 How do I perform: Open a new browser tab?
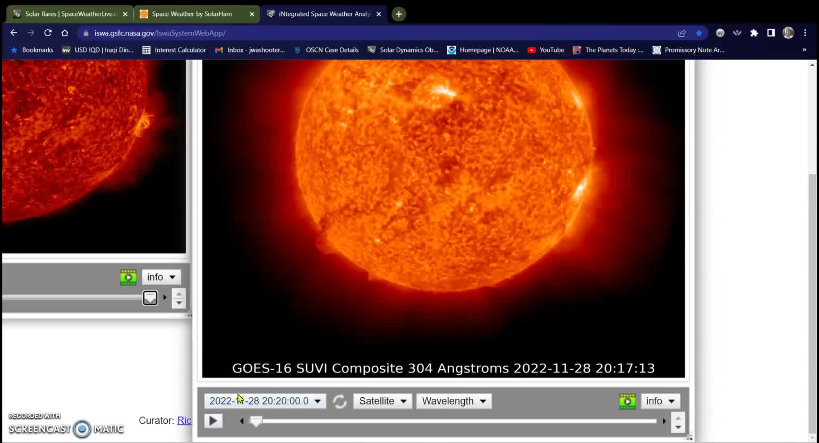[x=399, y=14]
